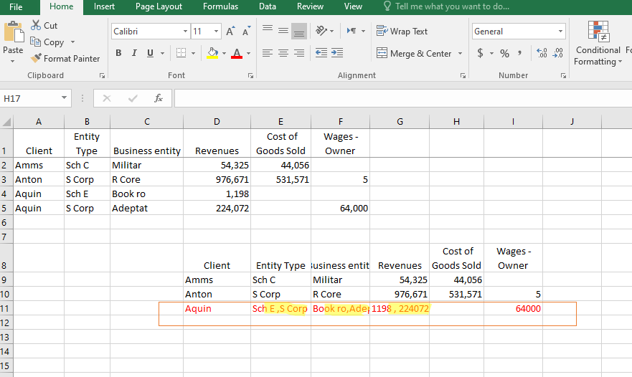Image resolution: width=632 pixels, height=377 pixels.
Task: Align text right
Action: point(299,53)
